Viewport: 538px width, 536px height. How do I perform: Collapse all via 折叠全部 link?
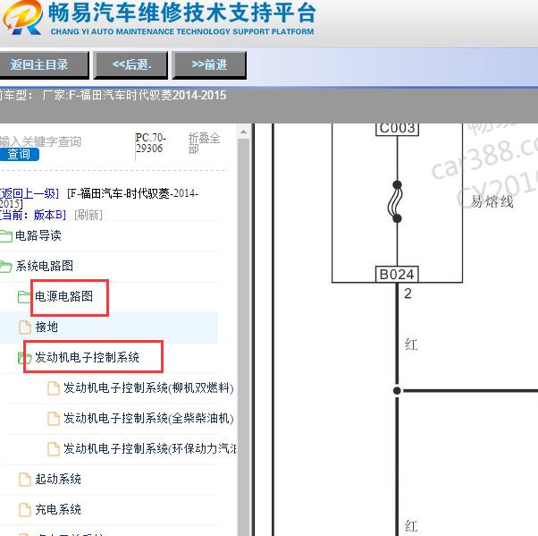point(204,143)
